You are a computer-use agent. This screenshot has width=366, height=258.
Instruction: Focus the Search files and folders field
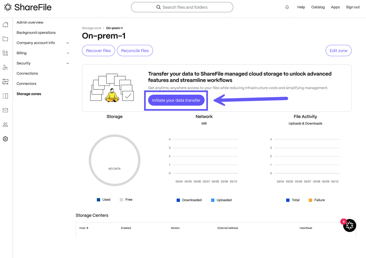click(x=182, y=7)
